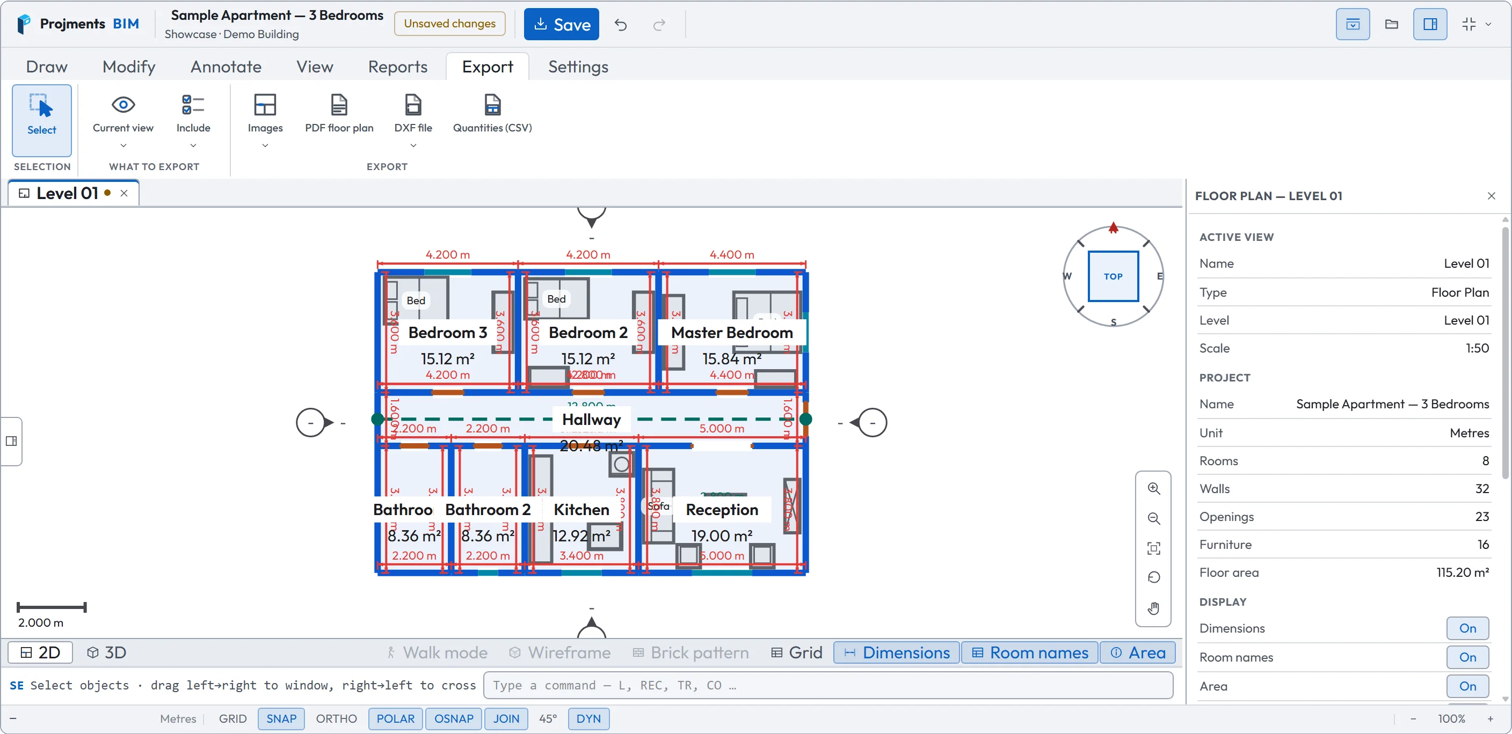1512x734 pixels.
Task: Click the Save button
Action: pos(561,24)
